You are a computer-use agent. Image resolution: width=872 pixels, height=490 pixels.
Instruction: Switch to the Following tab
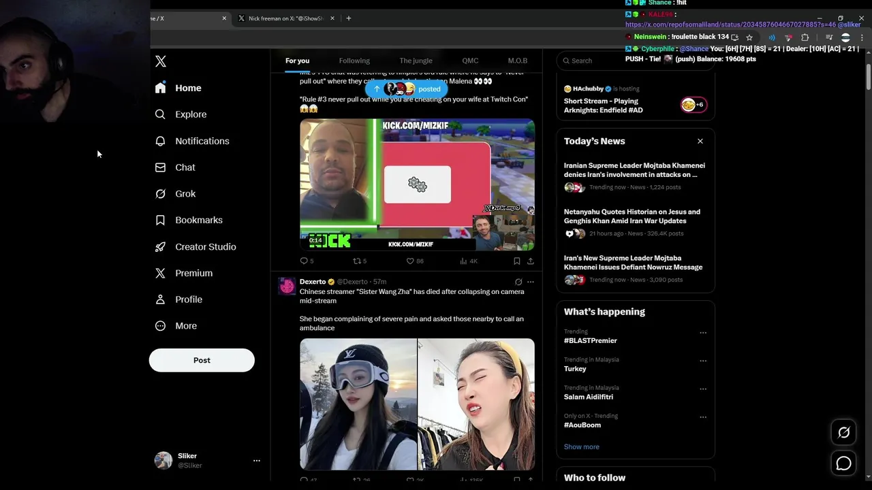(354, 61)
